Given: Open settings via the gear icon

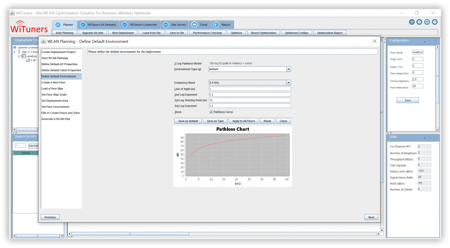Looking at the screenshot, I should tap(419, 22).
